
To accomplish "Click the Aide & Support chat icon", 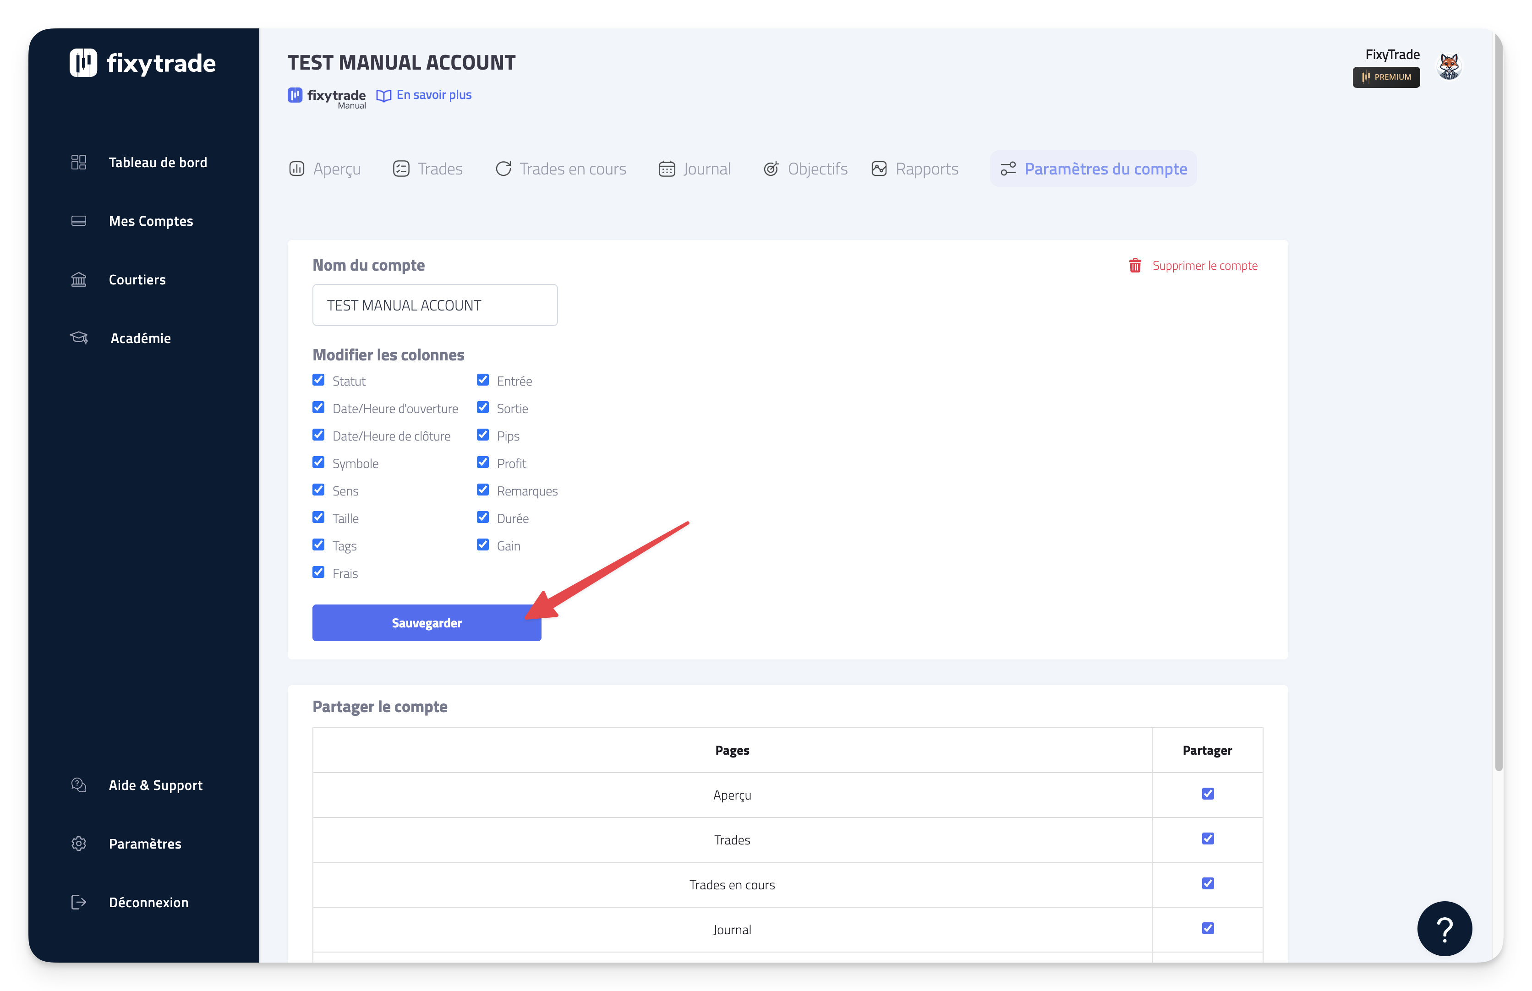I will [x=78, y=785].
